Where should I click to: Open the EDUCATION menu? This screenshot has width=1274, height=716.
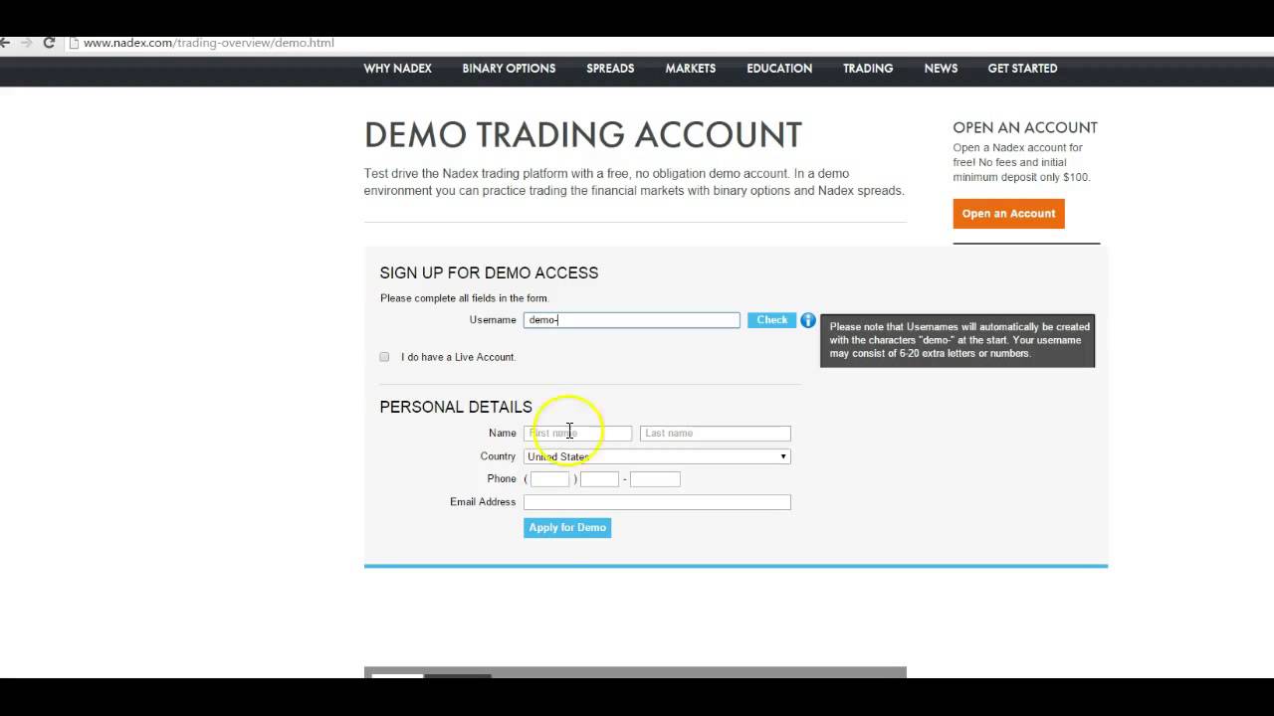point(779,69)
